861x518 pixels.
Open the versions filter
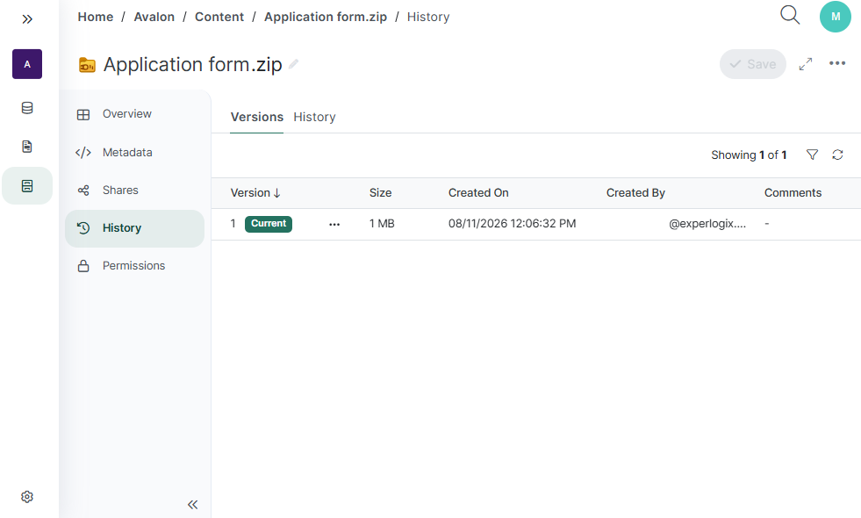pos(812,155)
